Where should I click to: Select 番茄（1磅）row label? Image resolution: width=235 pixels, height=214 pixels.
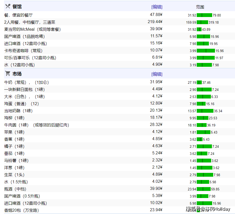coord(14,153)
